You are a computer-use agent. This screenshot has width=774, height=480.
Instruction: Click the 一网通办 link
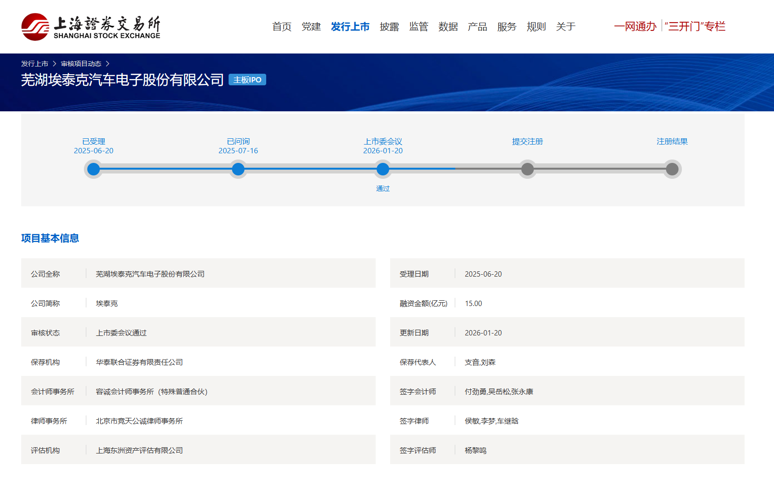[x=635, y=27]
